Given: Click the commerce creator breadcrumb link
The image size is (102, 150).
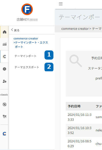Looking at the screenshot, I should pos(75,29).
